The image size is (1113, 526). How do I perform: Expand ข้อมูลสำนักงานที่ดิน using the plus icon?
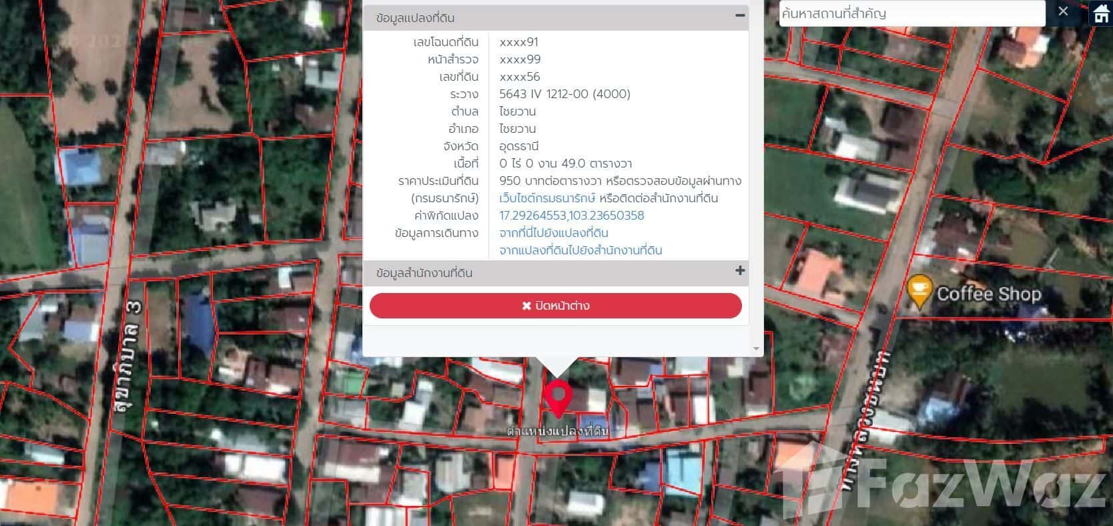(x=739, y=270)
